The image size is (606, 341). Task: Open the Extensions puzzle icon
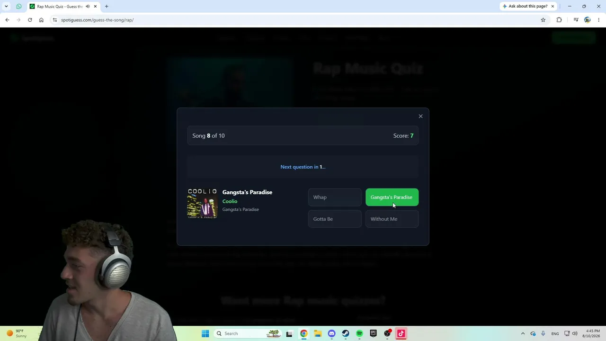click(559, 20)
